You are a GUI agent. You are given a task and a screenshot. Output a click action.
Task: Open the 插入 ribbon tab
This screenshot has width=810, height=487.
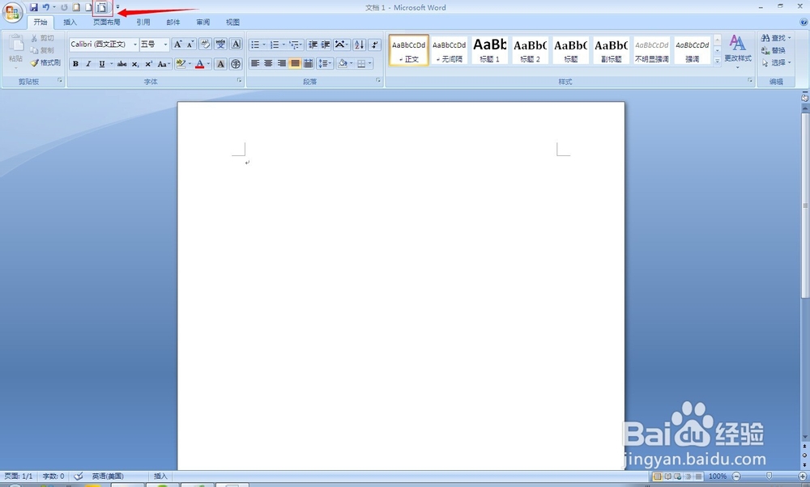pos(70,22)
